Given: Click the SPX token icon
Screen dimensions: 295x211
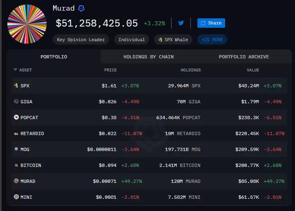Looking at the screenshot, I should click(x=16, y=85).
